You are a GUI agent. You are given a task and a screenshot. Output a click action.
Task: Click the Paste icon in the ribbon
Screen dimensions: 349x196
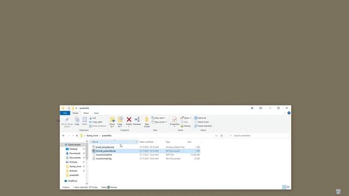click(x=85, y=120)
